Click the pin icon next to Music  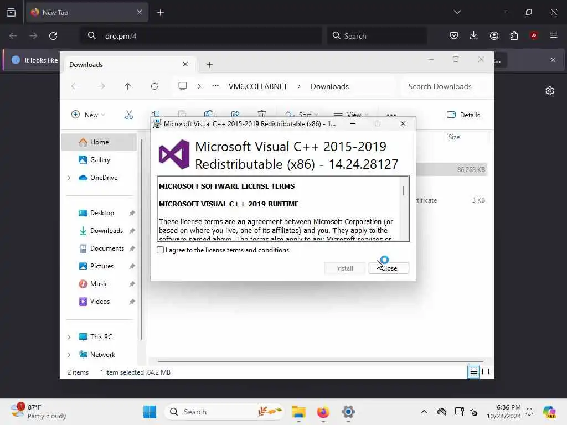(x=132, y=284)
